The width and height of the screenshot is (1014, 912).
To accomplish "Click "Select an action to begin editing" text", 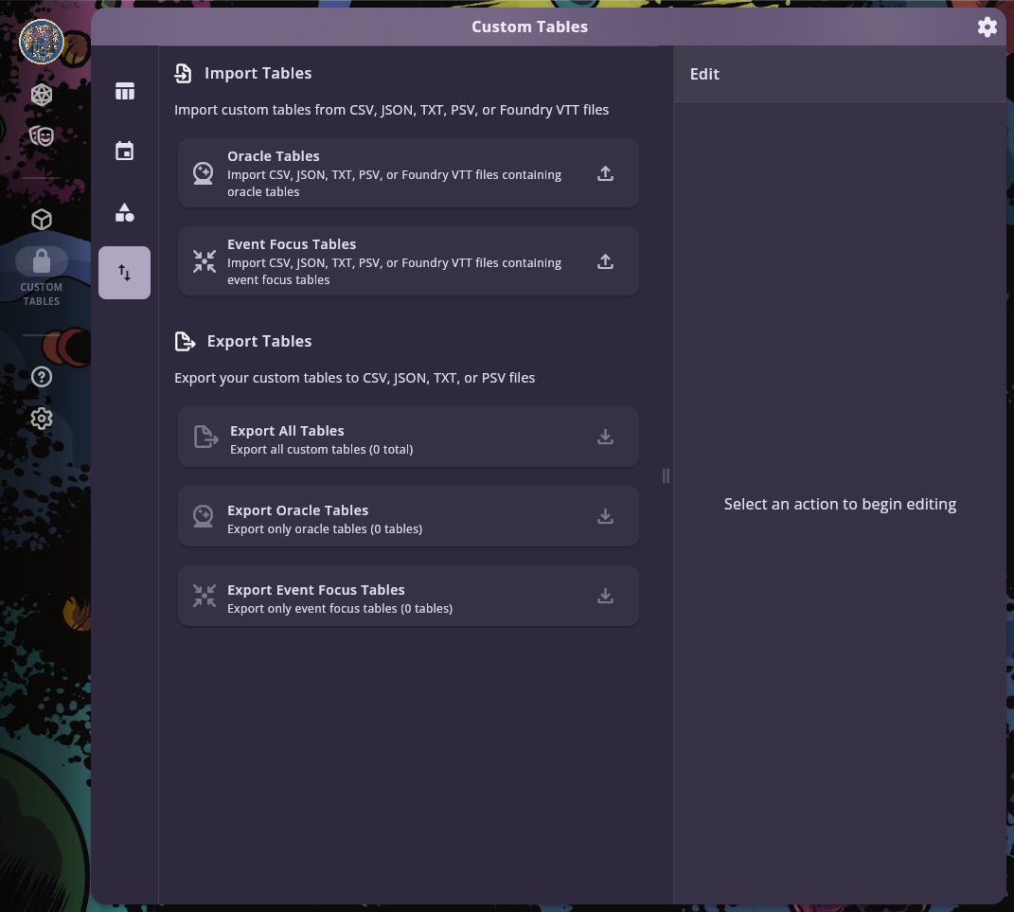I will point(840,504).
